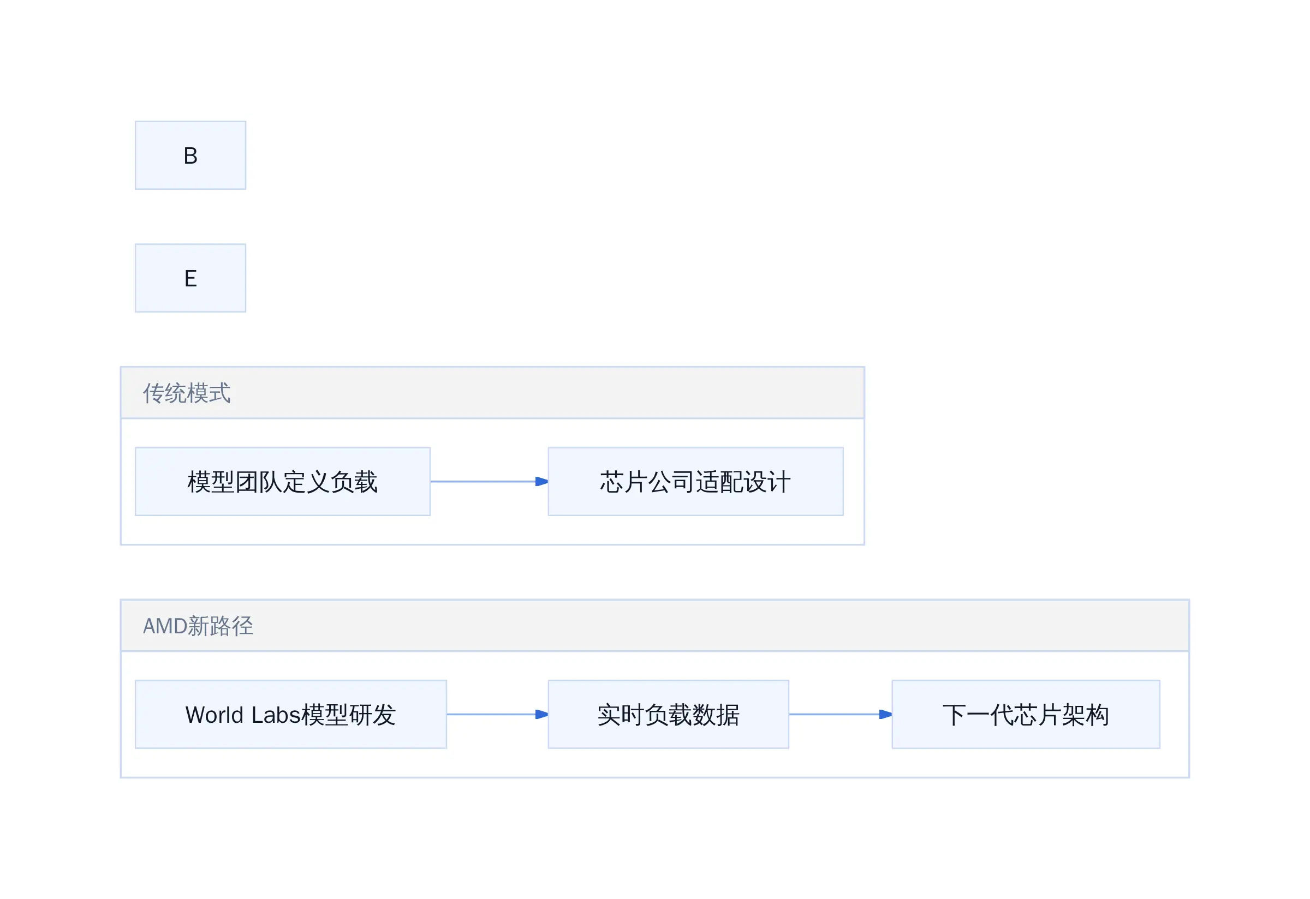This screenshot has height=899, width=1310.
Task: Click the arrow line from World Labs模型研发 to 实时负载数据
Action: (492, 715)
